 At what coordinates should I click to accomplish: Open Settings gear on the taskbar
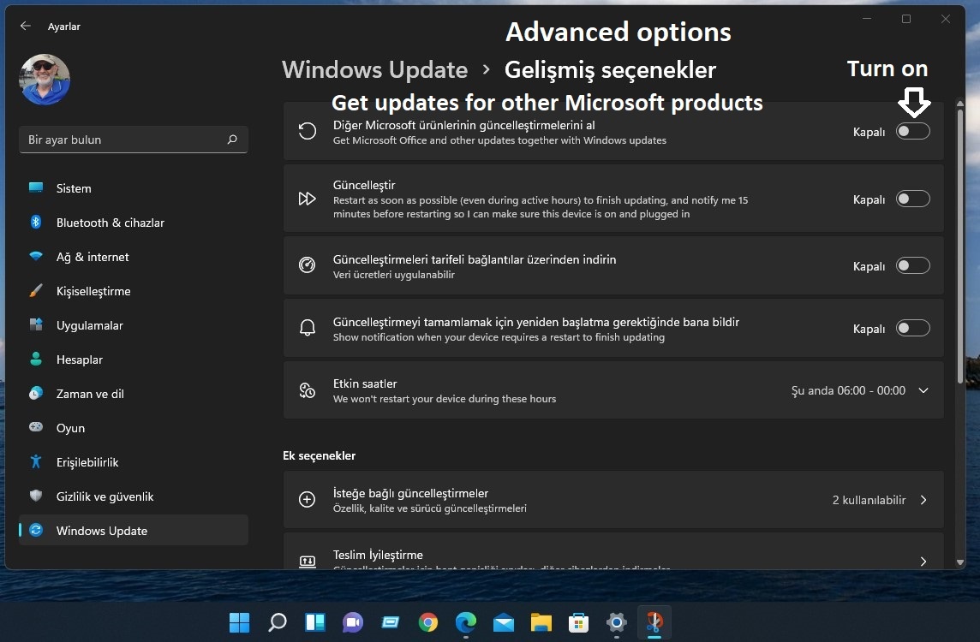tap(616, 622)
